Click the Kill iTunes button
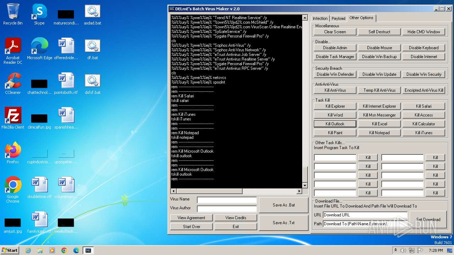The image size is (454, 255). tap(423, 133)
